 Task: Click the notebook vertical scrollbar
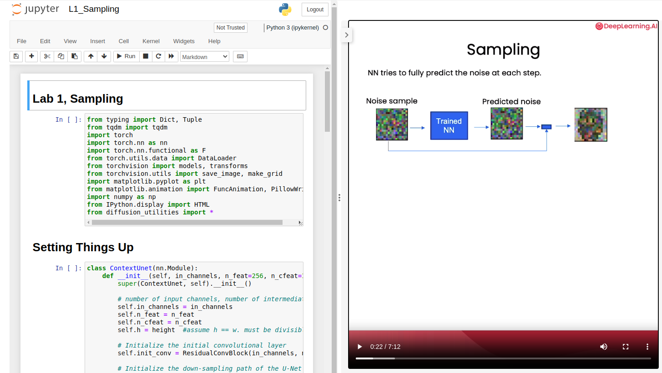point(327,102)
